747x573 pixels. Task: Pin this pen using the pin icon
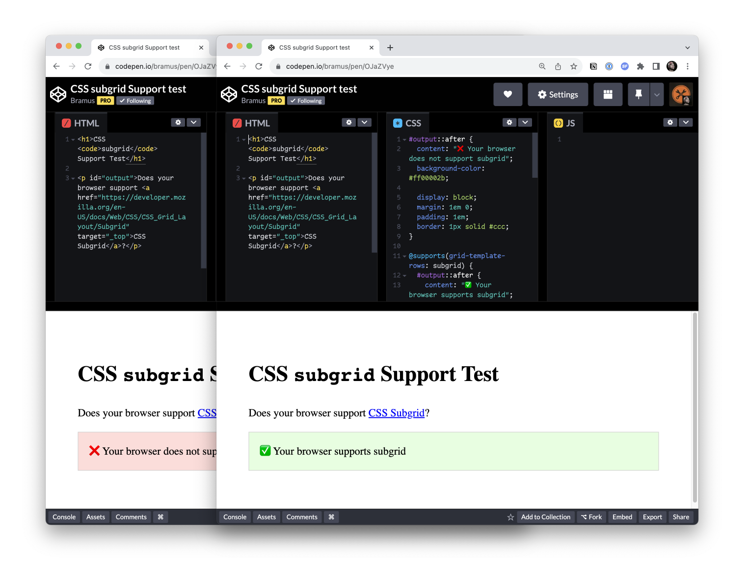pyautogui.click(x=638, y=94)
